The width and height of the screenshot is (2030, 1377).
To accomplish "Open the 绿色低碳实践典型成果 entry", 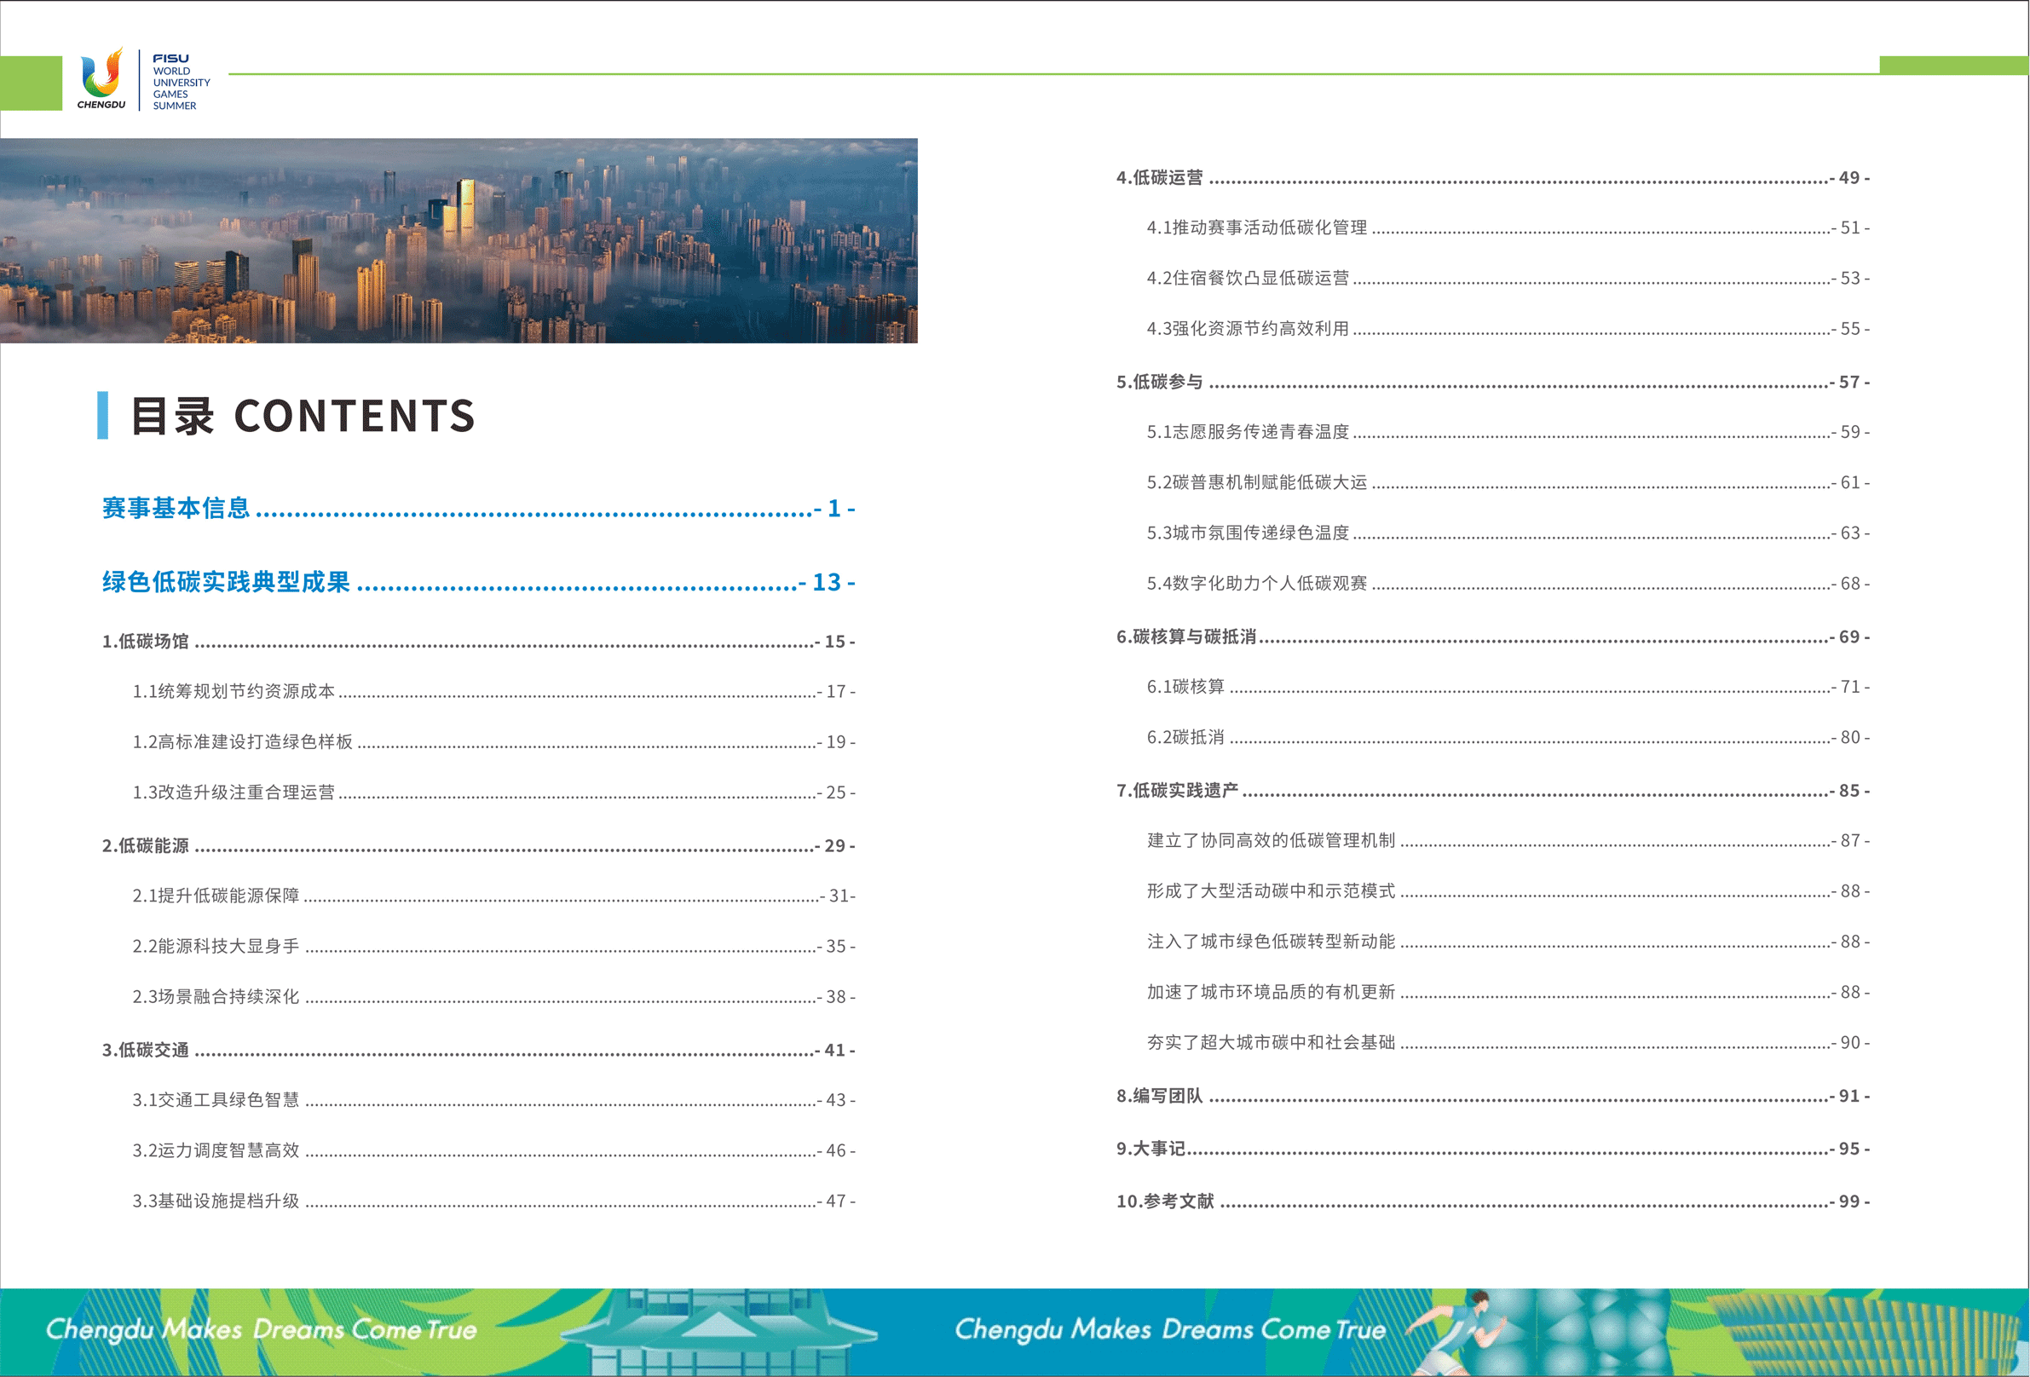I will [478, 581].
